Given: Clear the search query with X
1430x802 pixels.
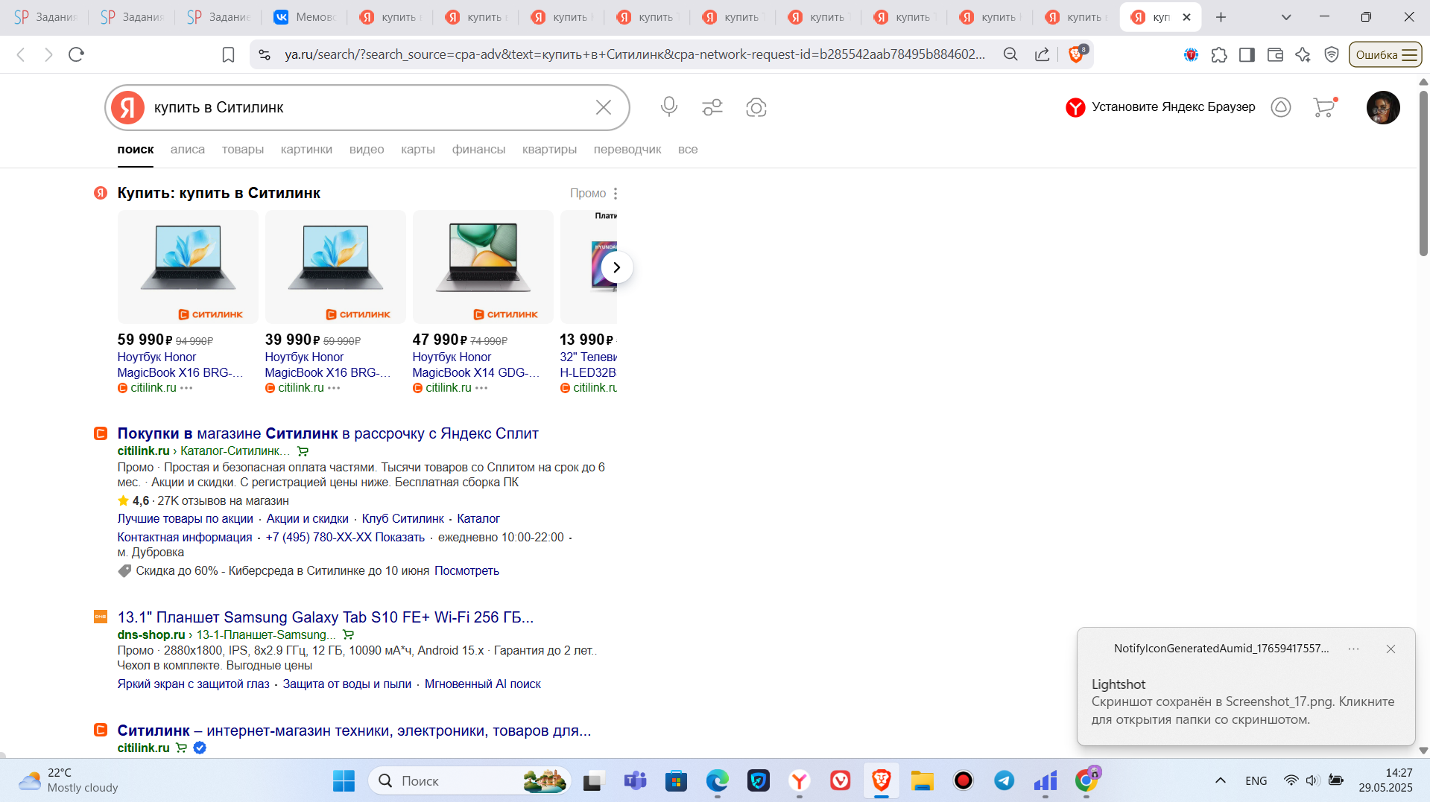Looking at the screenshot, I should pyautogui.click(x=604, y=107).
